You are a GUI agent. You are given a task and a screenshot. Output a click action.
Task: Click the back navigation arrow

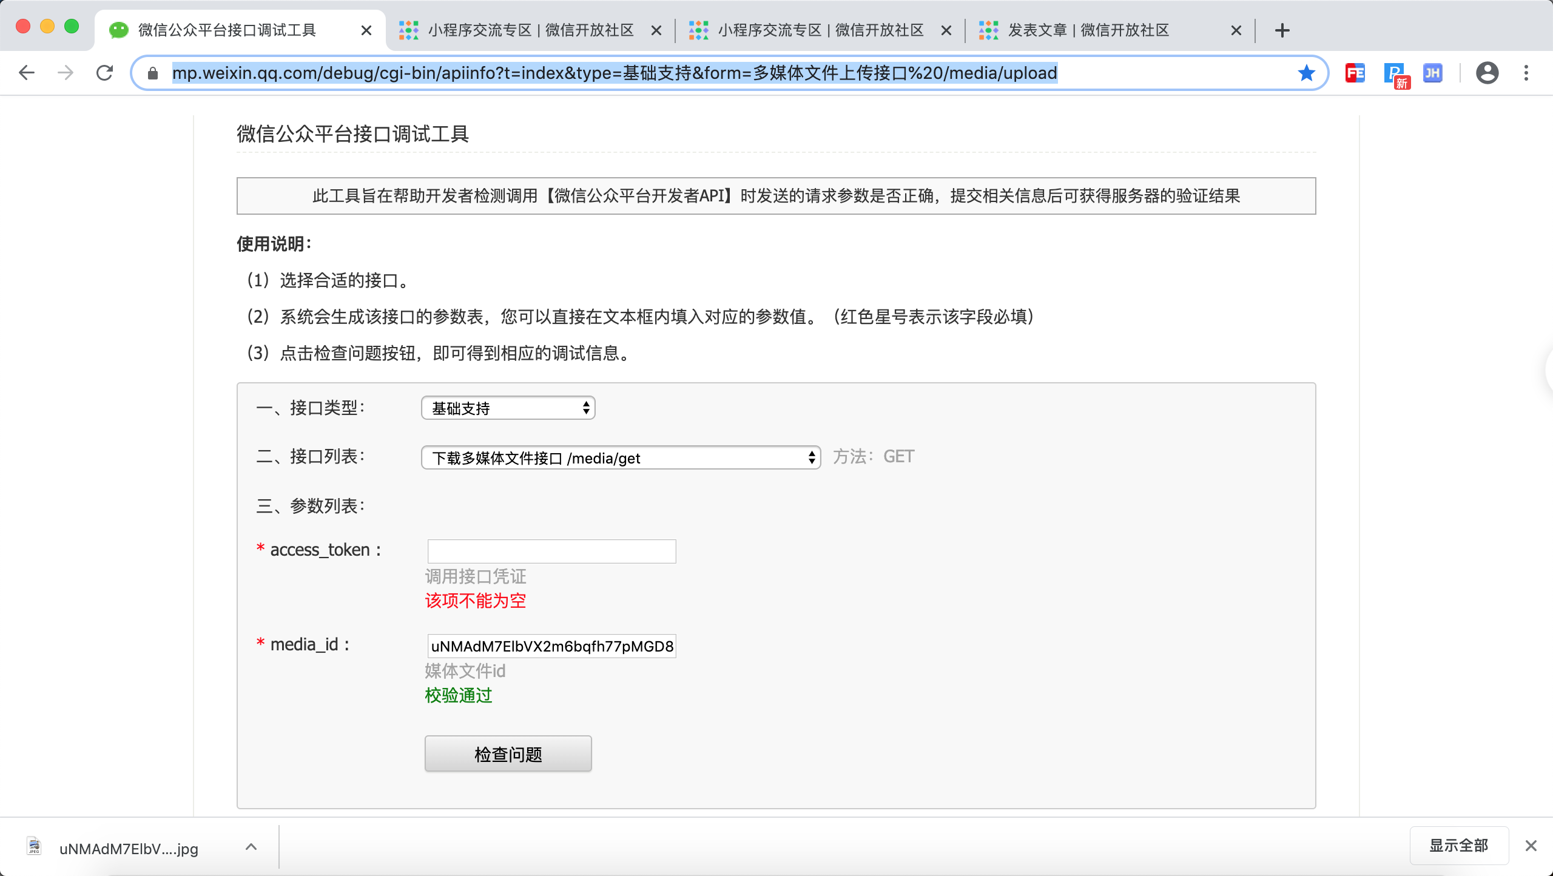pos(25,73)
